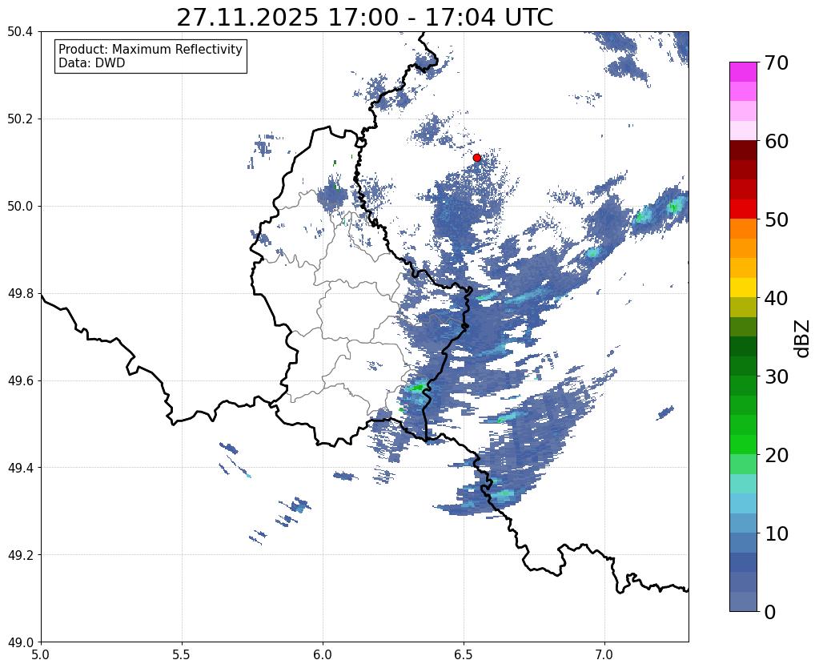Image resolution: width=819 pixels, height=668 pixels.
Task: Click the latitude tick label '49.4'
Action: [x=20, y=468]
